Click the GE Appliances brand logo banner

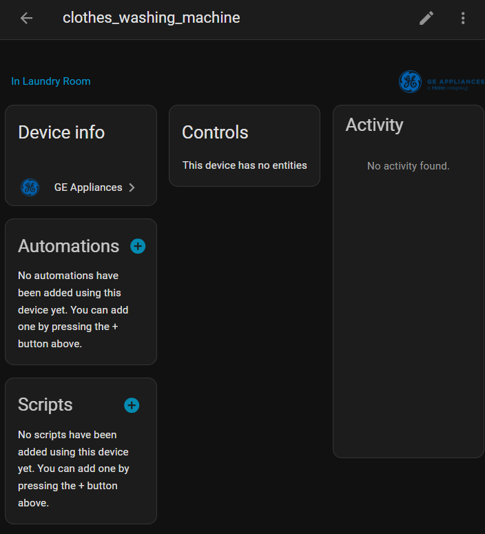pyautogui.click(x=441, y=81)
